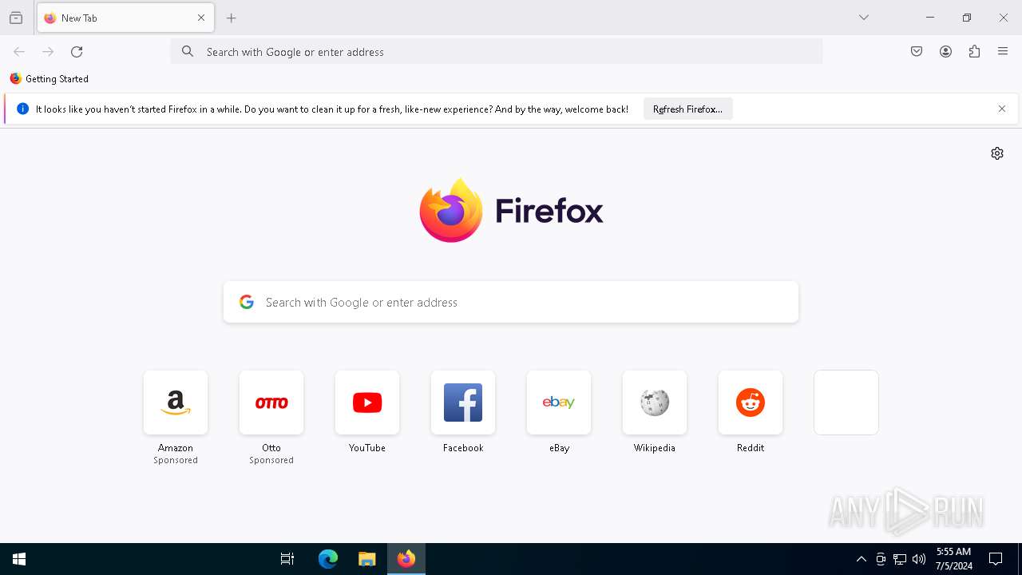Open the Wikipedia shortcut tile

coord(655,403)
